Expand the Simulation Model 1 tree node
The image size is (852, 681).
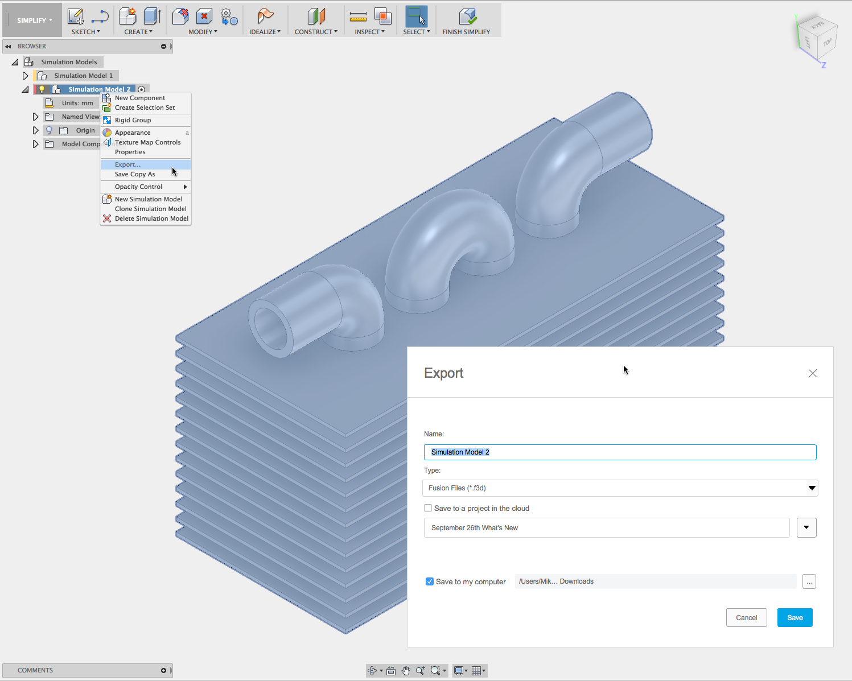coord(26,76)
